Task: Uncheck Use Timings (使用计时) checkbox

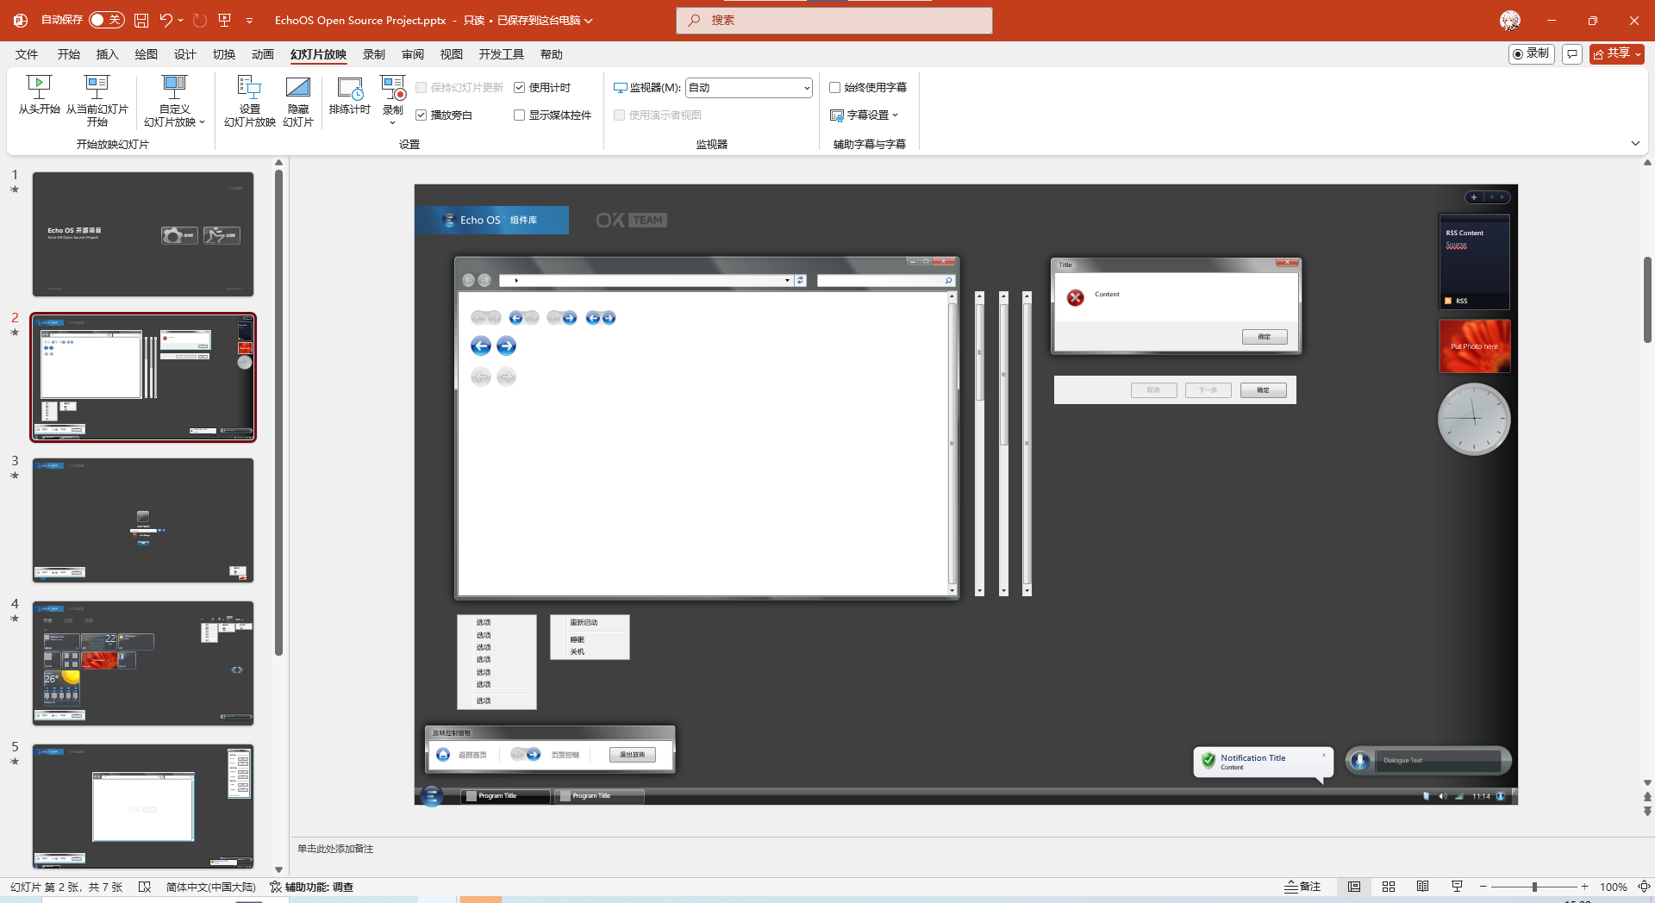Action: pyautogui.click(x=520, y=88)
